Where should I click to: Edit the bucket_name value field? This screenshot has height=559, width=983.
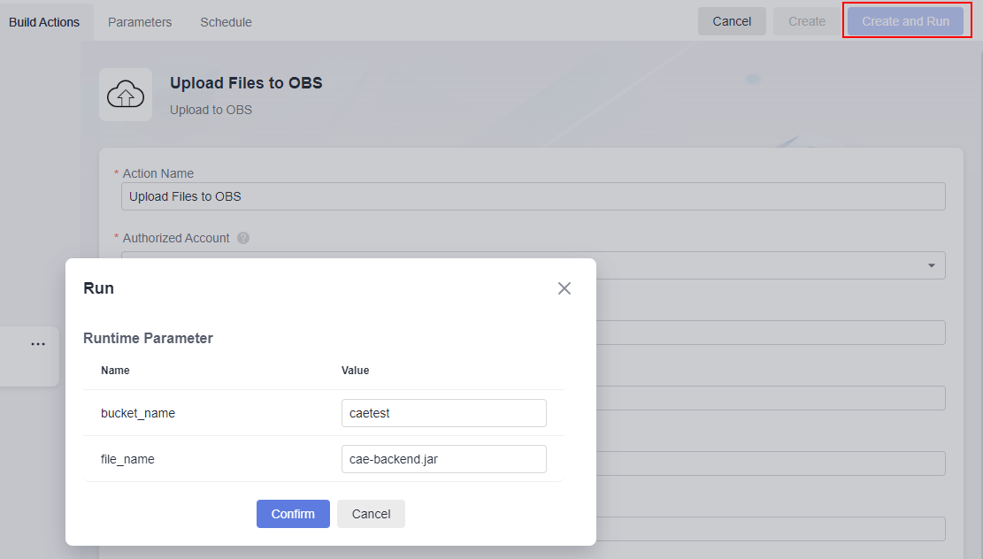[444, 413]
